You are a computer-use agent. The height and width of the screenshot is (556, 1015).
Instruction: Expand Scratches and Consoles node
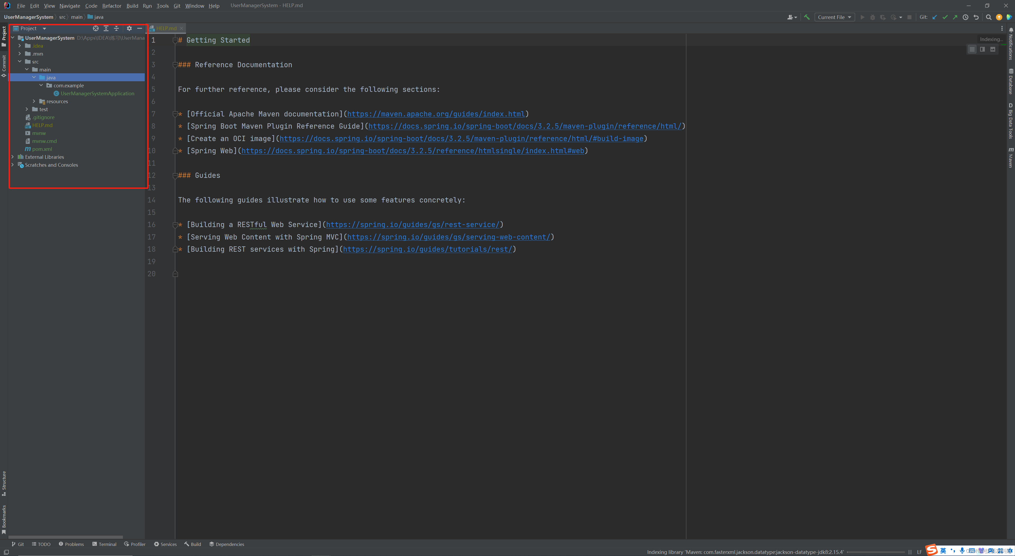point(13,165)
